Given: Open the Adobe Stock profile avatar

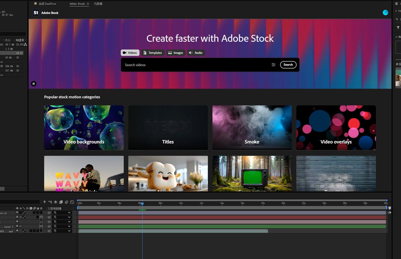Looking at the screenshot, I should pos(385,12).
